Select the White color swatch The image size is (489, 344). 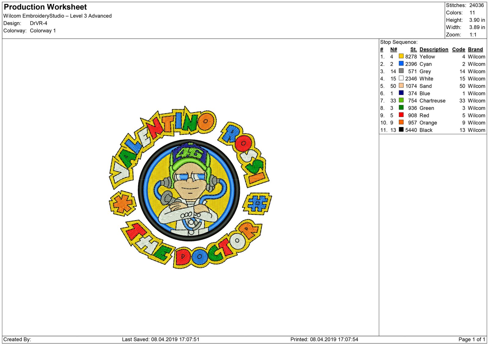point(401,78)
